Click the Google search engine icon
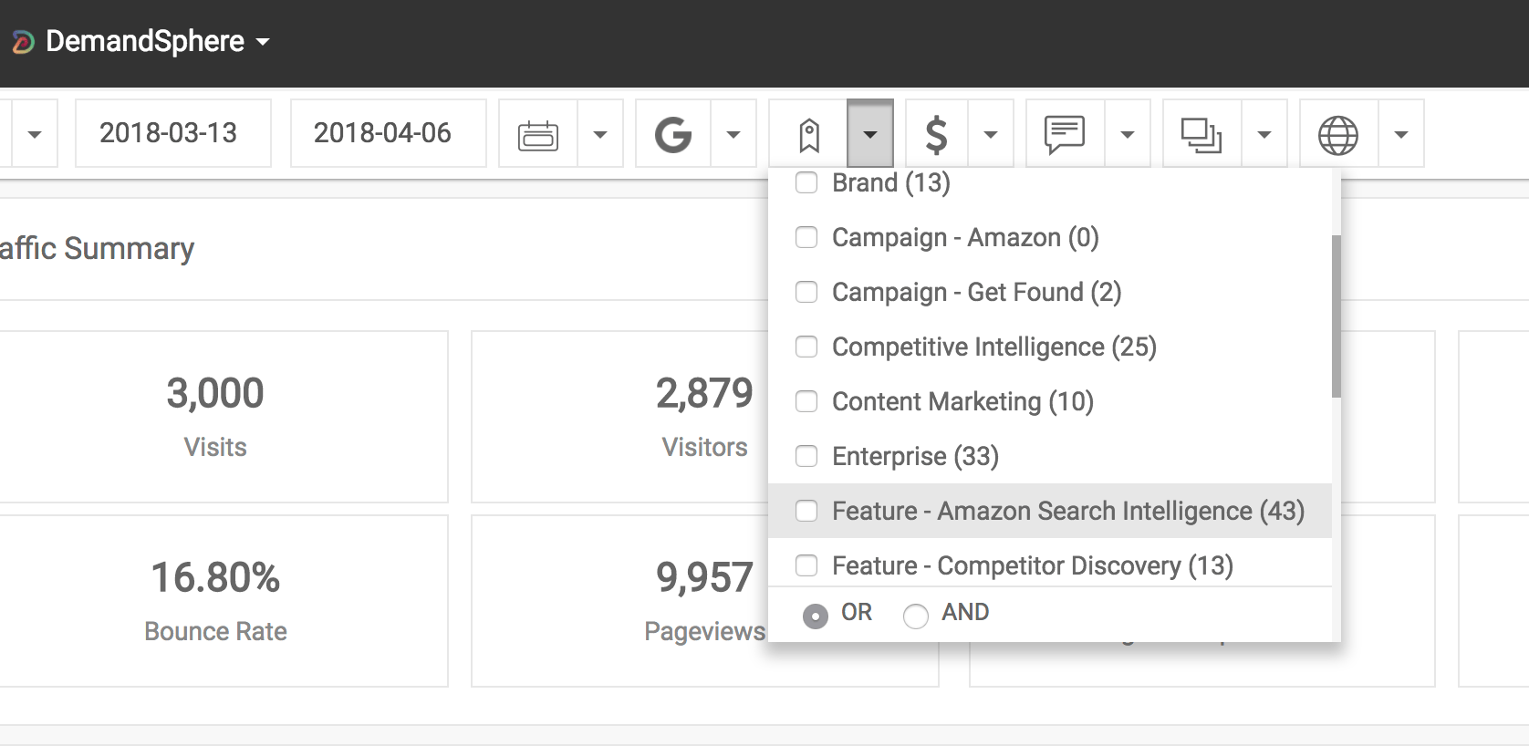The height and width of the screenshot is (746, 1529). pyautogui.click(x=673, y=134)
